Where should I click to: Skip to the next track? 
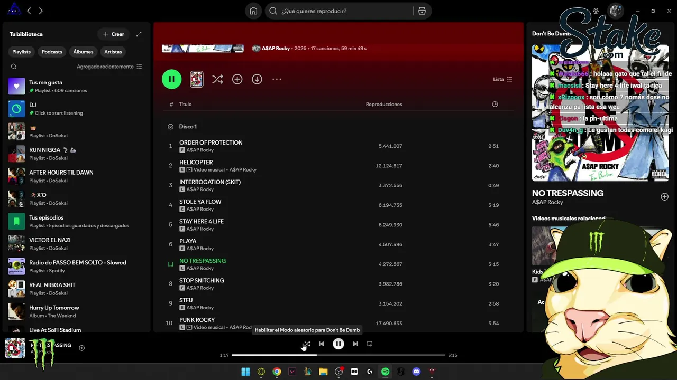click(355, 344)
